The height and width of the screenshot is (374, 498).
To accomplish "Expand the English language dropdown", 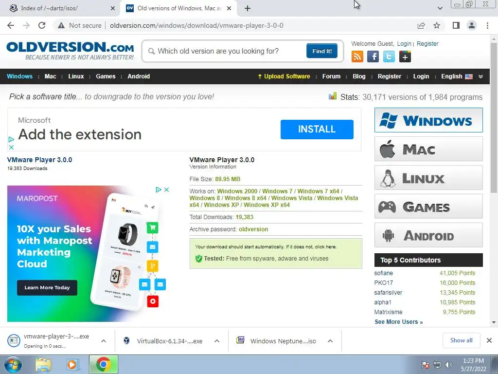I will click(x=457, y=76).
